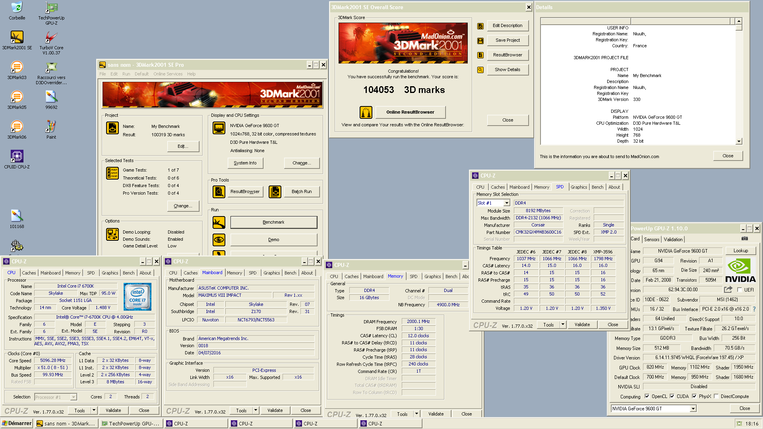Click the ResultBrowser icon under Pro Tools
The image size is (763, 429).
(x=219, y=192)
